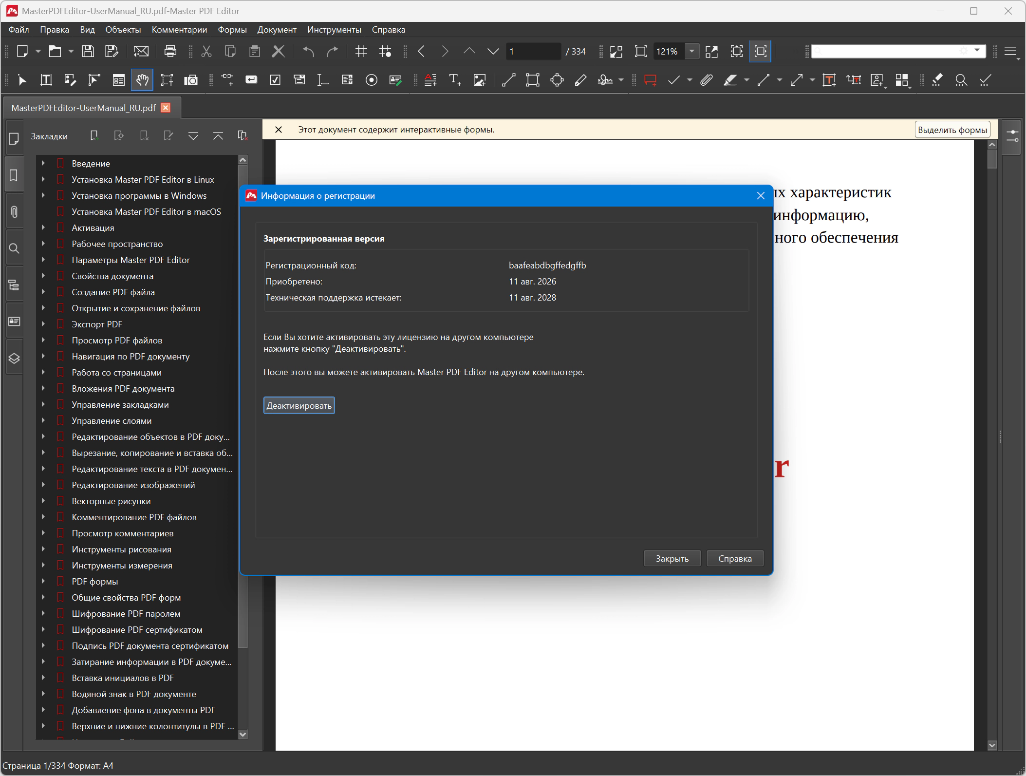Viewport: 1026px width, 776px height.
Task: Open the Инструменты menu
Action: tap(334, 30)
